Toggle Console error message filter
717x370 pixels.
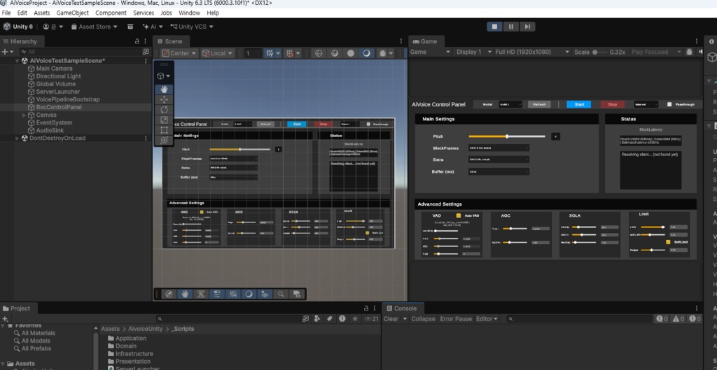click(695, 319)
